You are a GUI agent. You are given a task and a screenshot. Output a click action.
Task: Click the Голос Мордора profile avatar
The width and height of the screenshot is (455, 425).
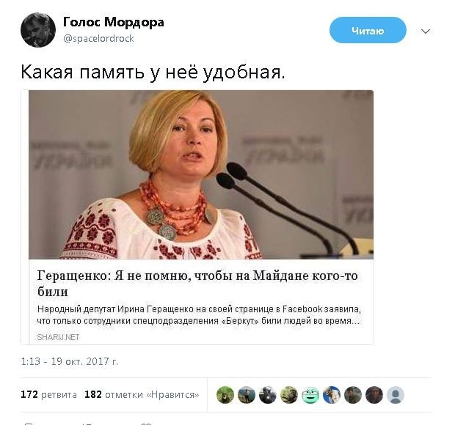click(x=38, y=30)
